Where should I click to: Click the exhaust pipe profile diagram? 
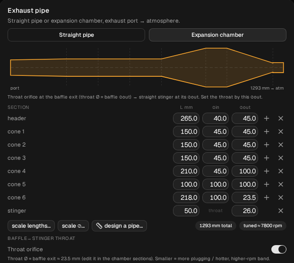(x=147, y=67)
